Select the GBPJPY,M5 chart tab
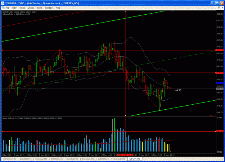Screen dimensions: 225x162 pyautogui.click(x=135, y=159)
